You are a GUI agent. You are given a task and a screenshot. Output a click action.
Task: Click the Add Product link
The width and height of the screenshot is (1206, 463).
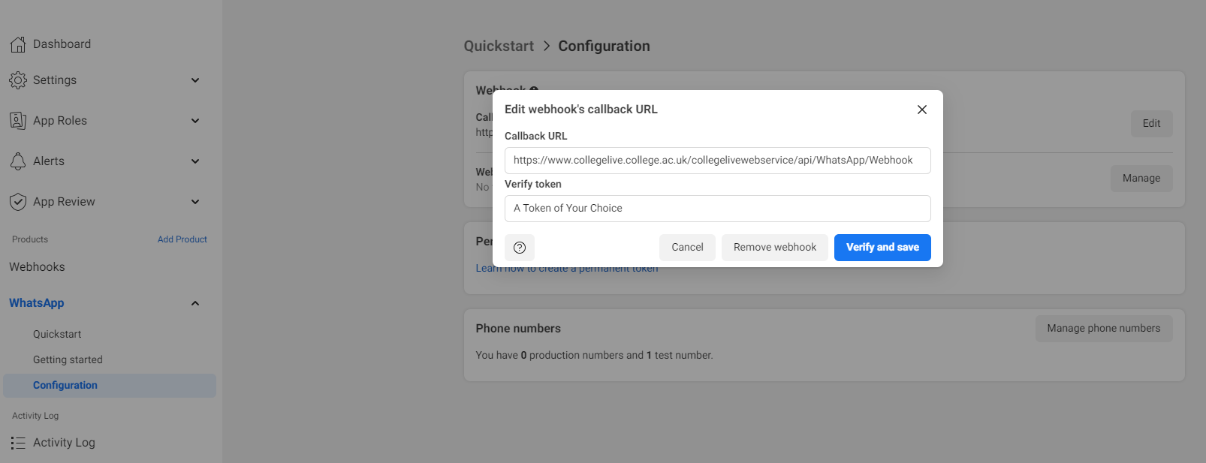coord(182,239)
